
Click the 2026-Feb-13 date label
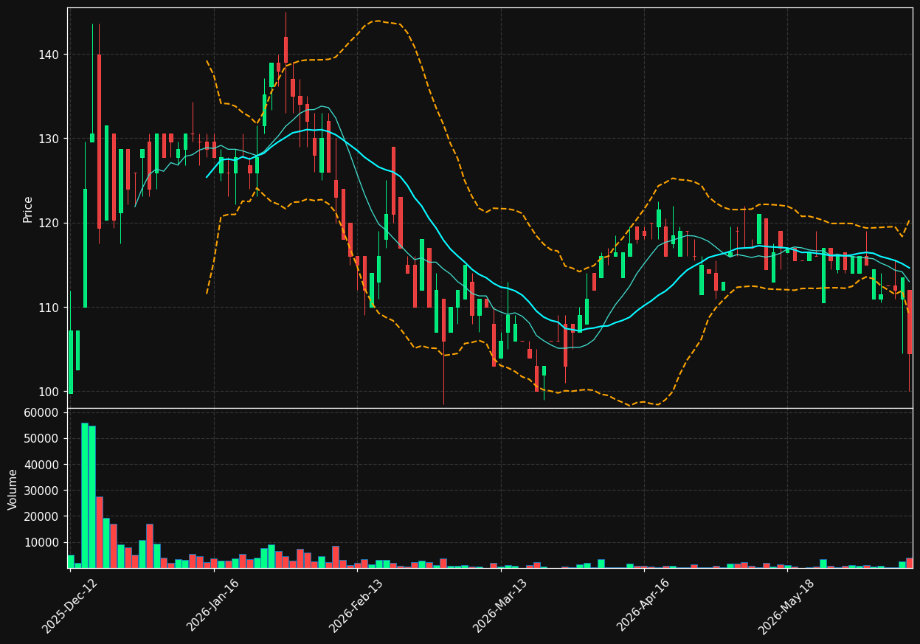click(356, 606)
